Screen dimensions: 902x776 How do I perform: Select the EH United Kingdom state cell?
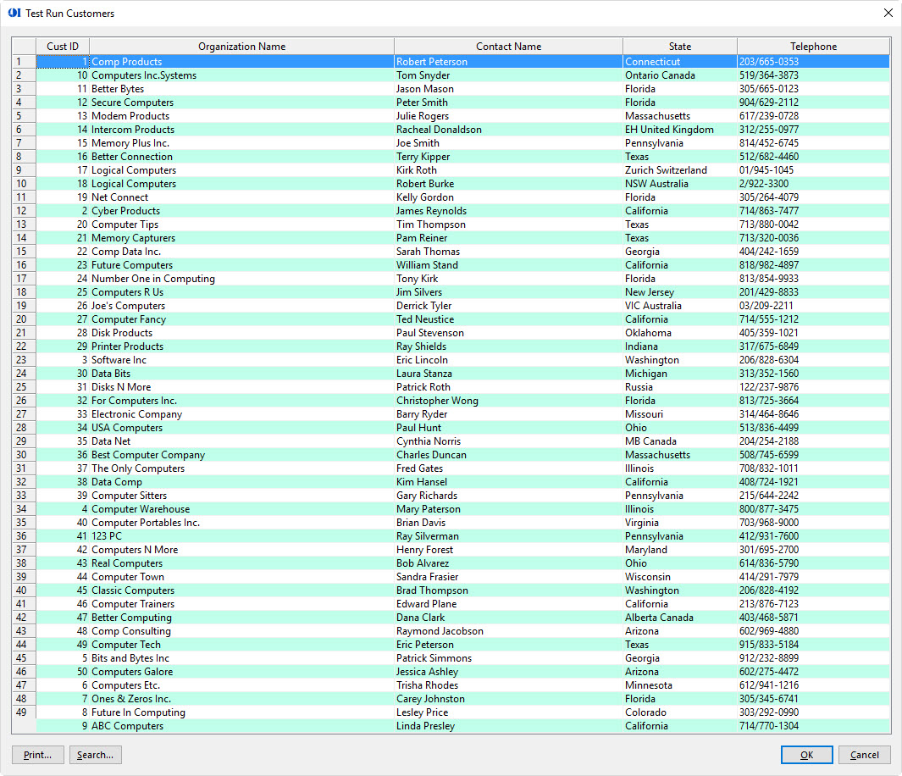tap(680, 130)
